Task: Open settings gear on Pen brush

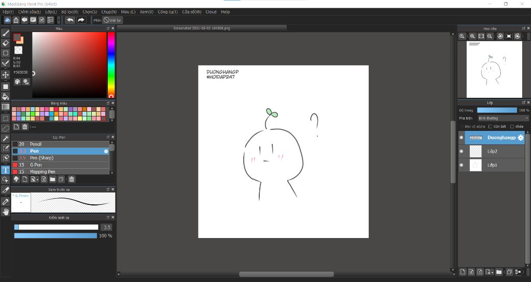Action: pos(106,151)
